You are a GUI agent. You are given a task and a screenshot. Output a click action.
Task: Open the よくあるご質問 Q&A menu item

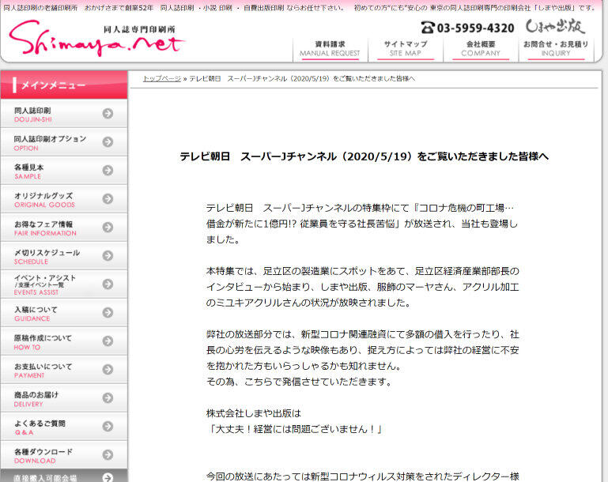pos(64,427)
